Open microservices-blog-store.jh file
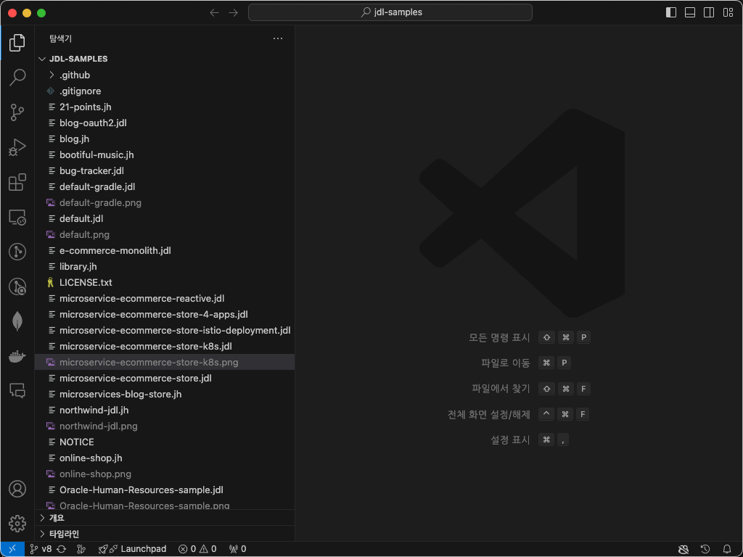This screenshot has height=557, width=743. tap(165, 394)
